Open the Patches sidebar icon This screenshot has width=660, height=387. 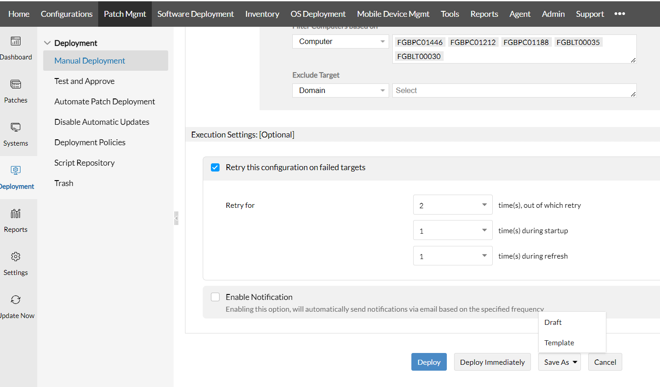(15, 84)
